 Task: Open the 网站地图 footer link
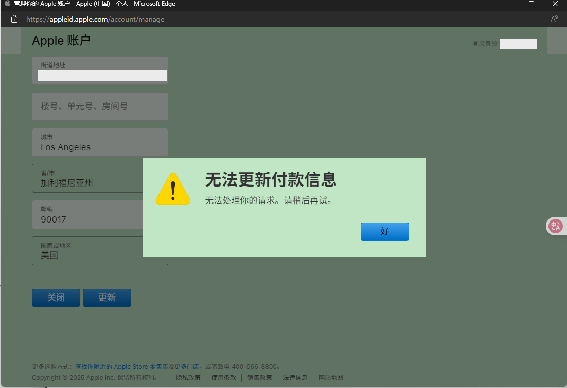click(x=331, y=377)
